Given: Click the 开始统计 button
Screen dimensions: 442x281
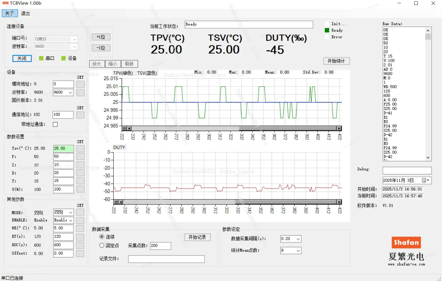Looking at the screenshot, I should point(336,61).
